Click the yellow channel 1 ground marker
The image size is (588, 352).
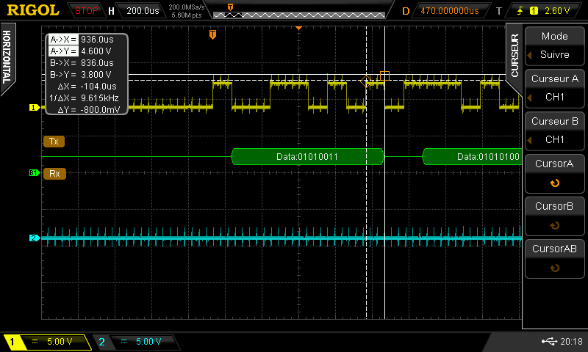click(35, 108)
